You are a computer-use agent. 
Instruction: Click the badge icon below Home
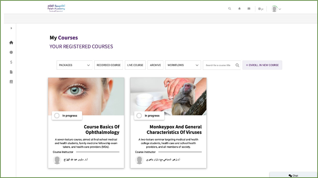pyautogui.click(x=11, y=52)
